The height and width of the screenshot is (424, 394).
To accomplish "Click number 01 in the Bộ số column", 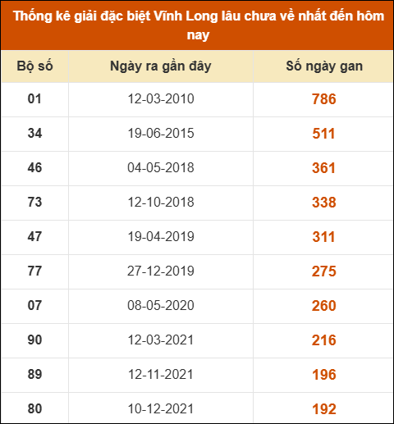I will tap(34, 98).
